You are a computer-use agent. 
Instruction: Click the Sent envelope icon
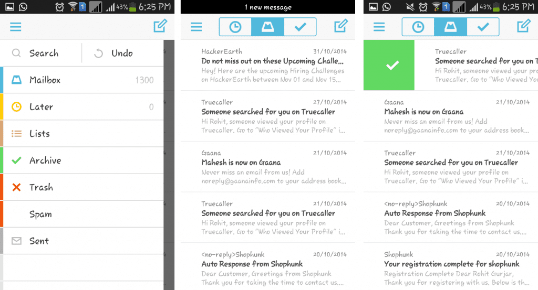click(x=16, y=241)
